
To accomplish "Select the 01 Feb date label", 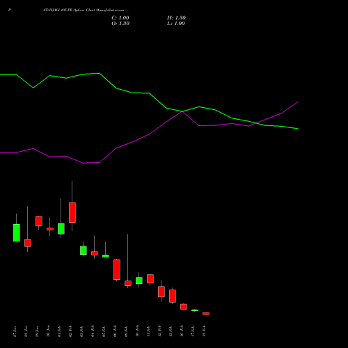I will [x=59, y=331].
